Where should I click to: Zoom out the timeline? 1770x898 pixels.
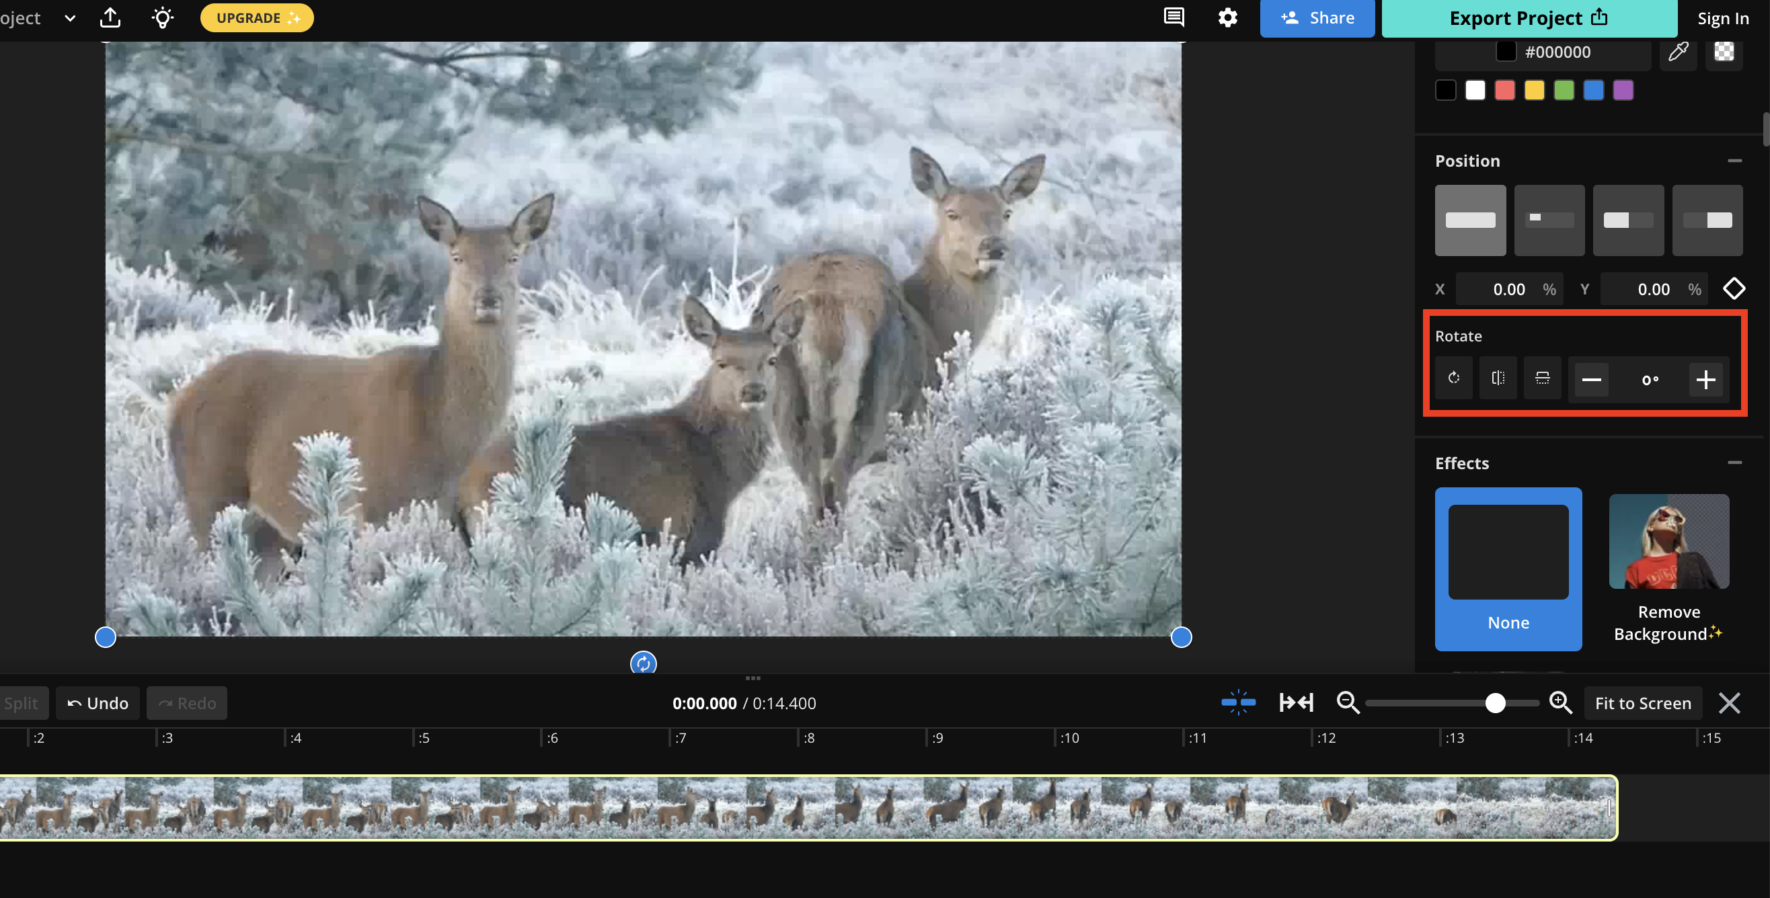point(1348,702)
